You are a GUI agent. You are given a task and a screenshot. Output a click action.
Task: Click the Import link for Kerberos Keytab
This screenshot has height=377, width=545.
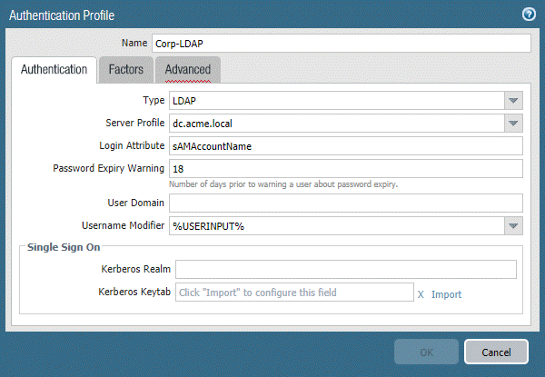[446, 294]
